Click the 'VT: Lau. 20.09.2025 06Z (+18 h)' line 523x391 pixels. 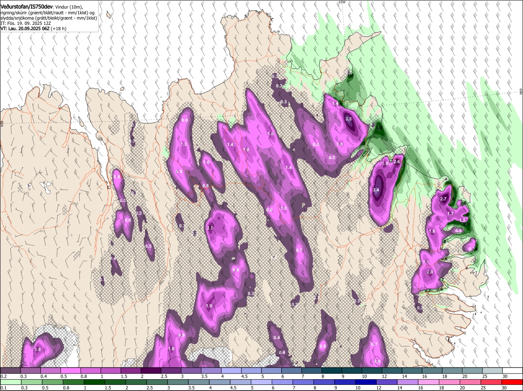33,29
